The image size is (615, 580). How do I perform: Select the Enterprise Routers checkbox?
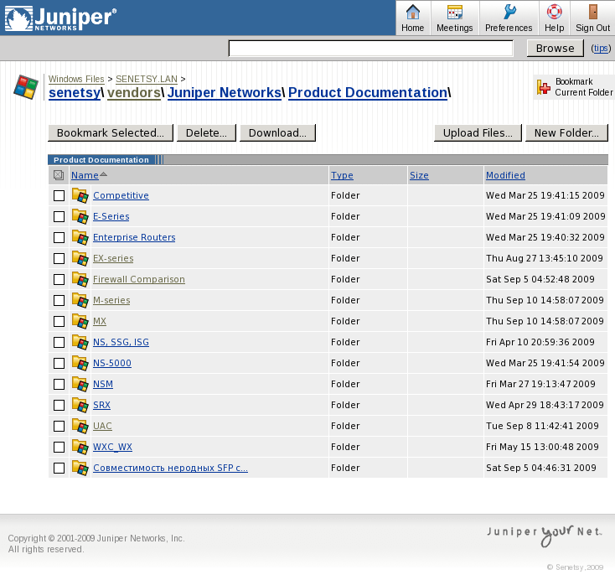[x=59, y=237]
